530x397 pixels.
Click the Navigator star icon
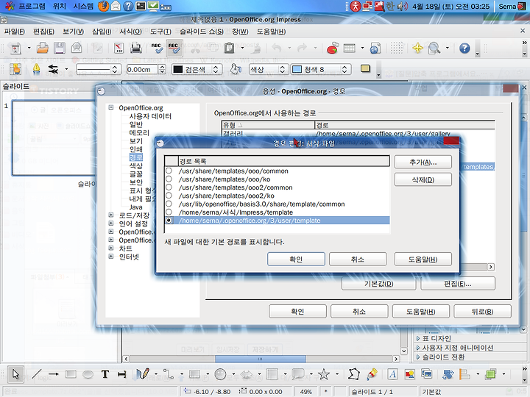tap(418, 49)
